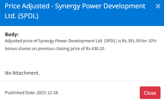Click the 'Published Date:' label
The height and width of the screenshot is (103, 164).
(x=20, y=93)
